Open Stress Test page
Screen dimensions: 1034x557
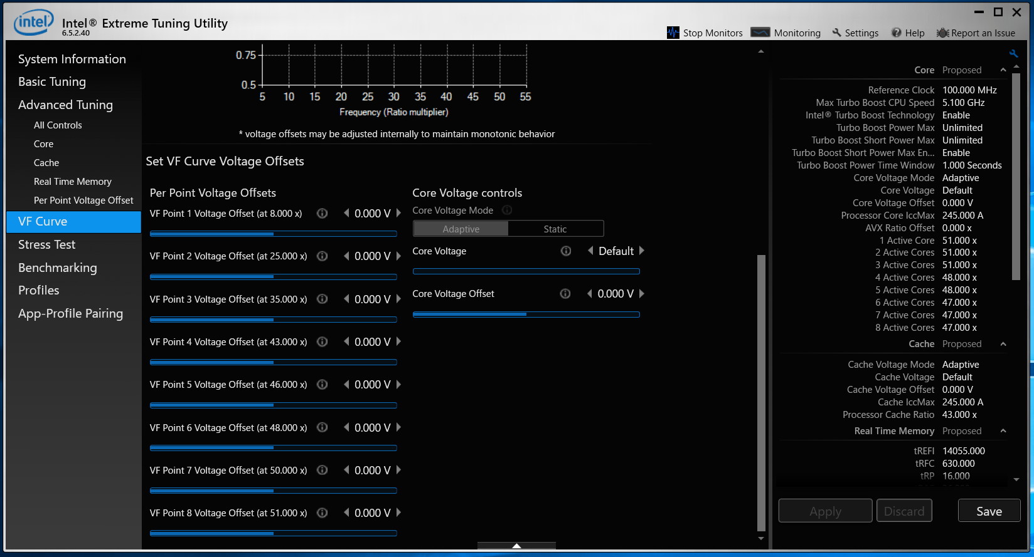[46, 244]
